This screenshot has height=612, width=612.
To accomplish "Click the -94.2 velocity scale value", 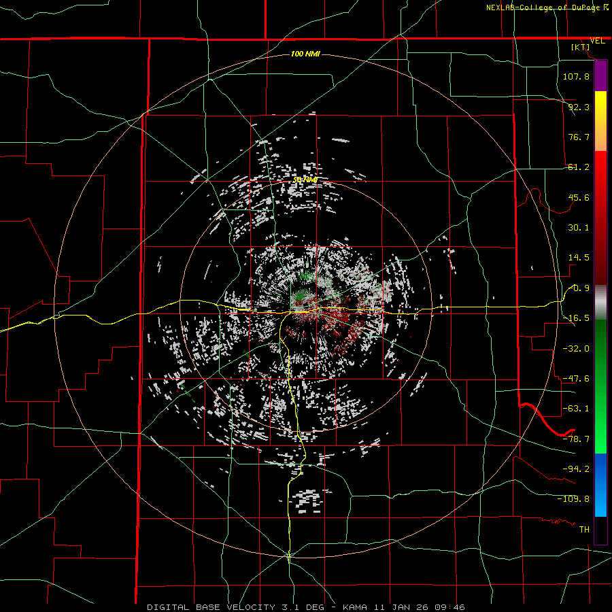I will [576, 469].
